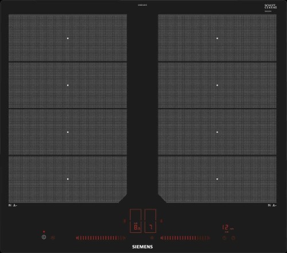Screen dimensions: 287x253
Task: Touch the top-left cooking zone center dot
Action: (68, 39)
